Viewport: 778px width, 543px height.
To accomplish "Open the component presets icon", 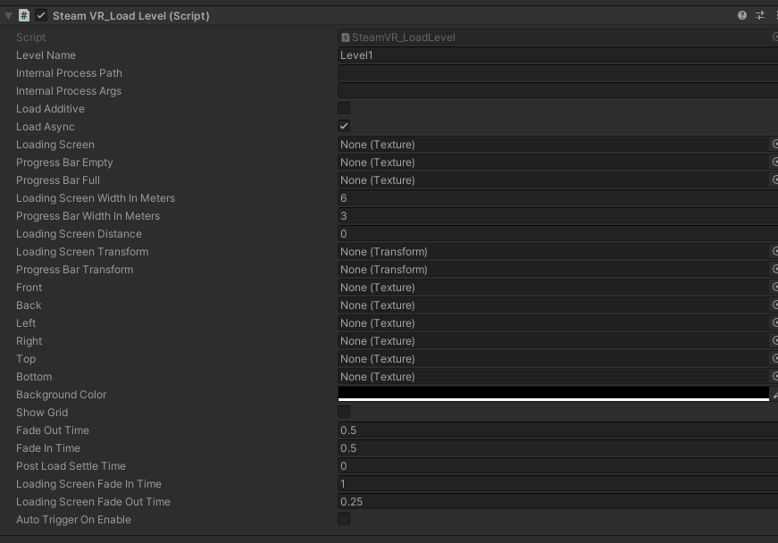I will (x=760, y=15).
